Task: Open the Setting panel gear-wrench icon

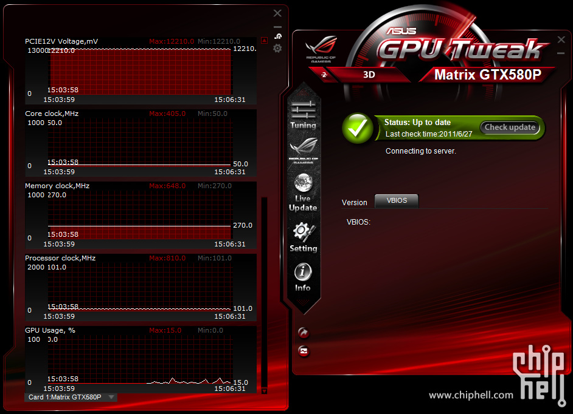Action: click(304, 237)
